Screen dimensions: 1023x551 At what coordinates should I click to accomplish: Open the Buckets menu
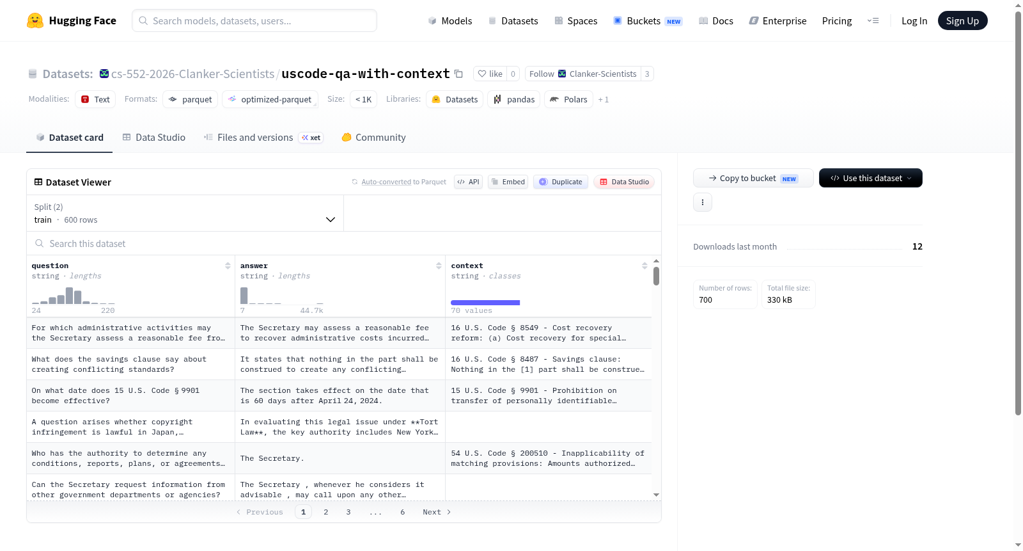(648, 20)
